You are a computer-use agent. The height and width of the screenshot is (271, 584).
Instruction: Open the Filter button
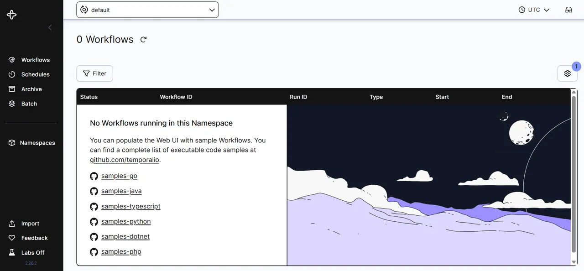(94, 73)
